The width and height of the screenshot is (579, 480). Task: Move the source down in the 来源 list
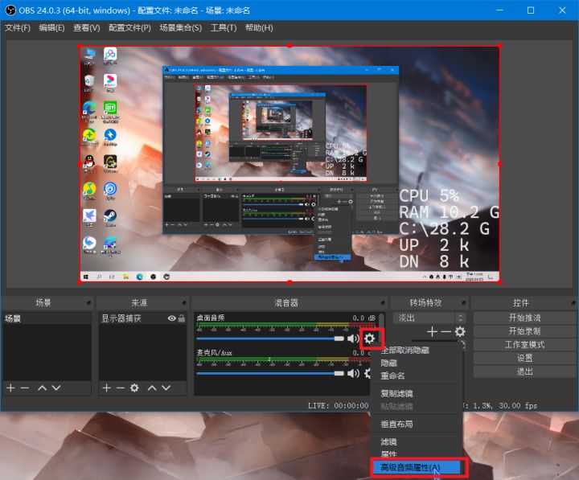click(x=166, y=388)
